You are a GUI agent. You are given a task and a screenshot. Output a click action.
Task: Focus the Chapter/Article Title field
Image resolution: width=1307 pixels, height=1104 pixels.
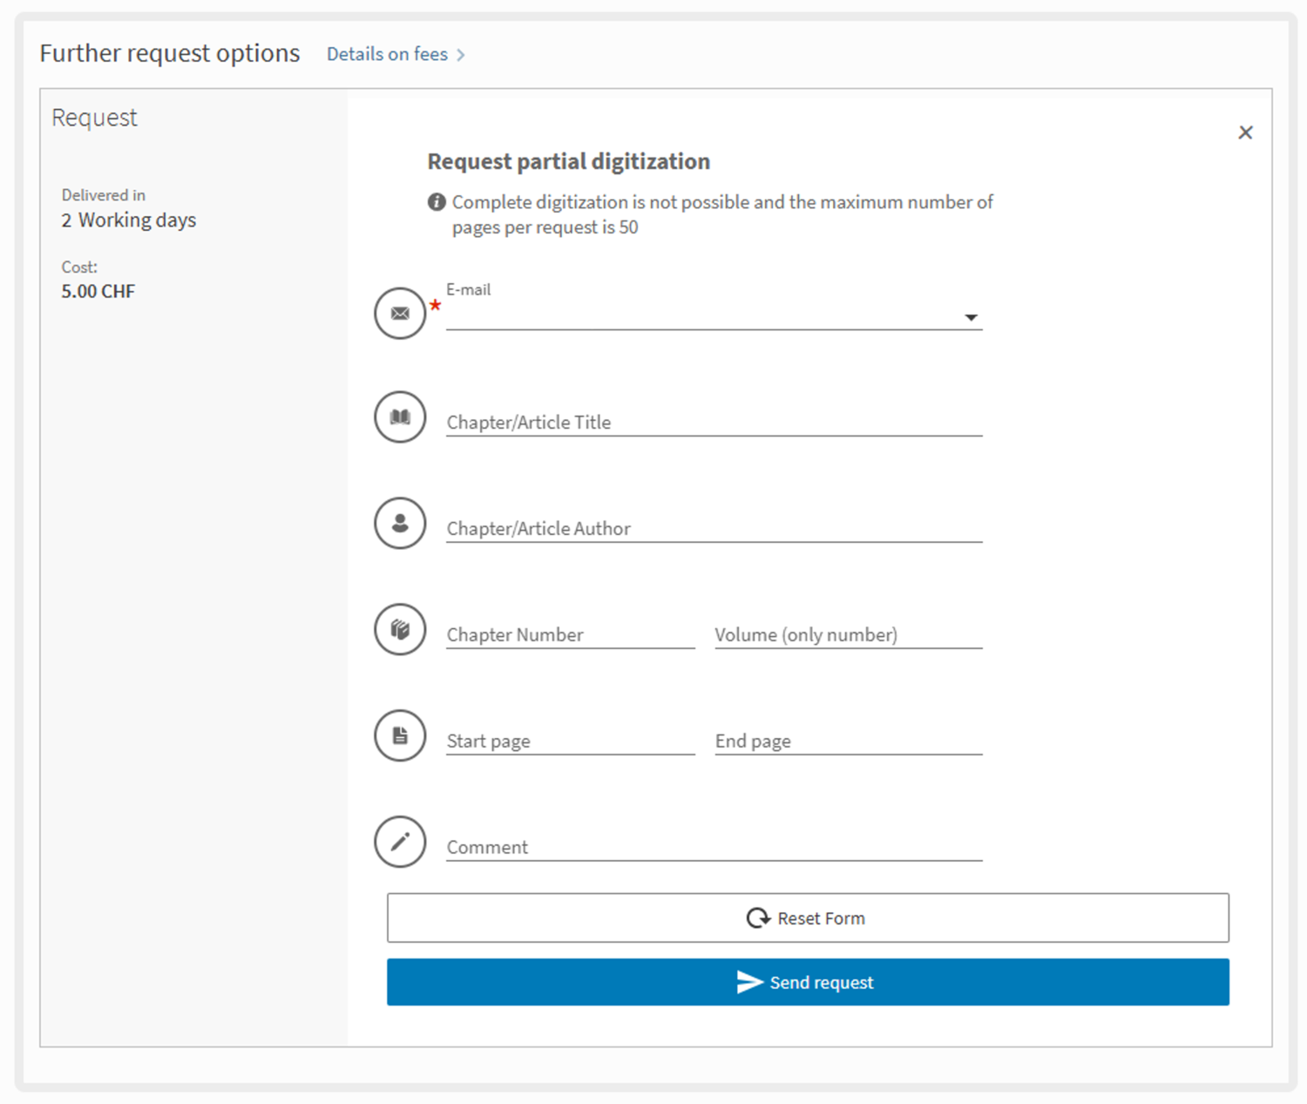tap(713, 423)
